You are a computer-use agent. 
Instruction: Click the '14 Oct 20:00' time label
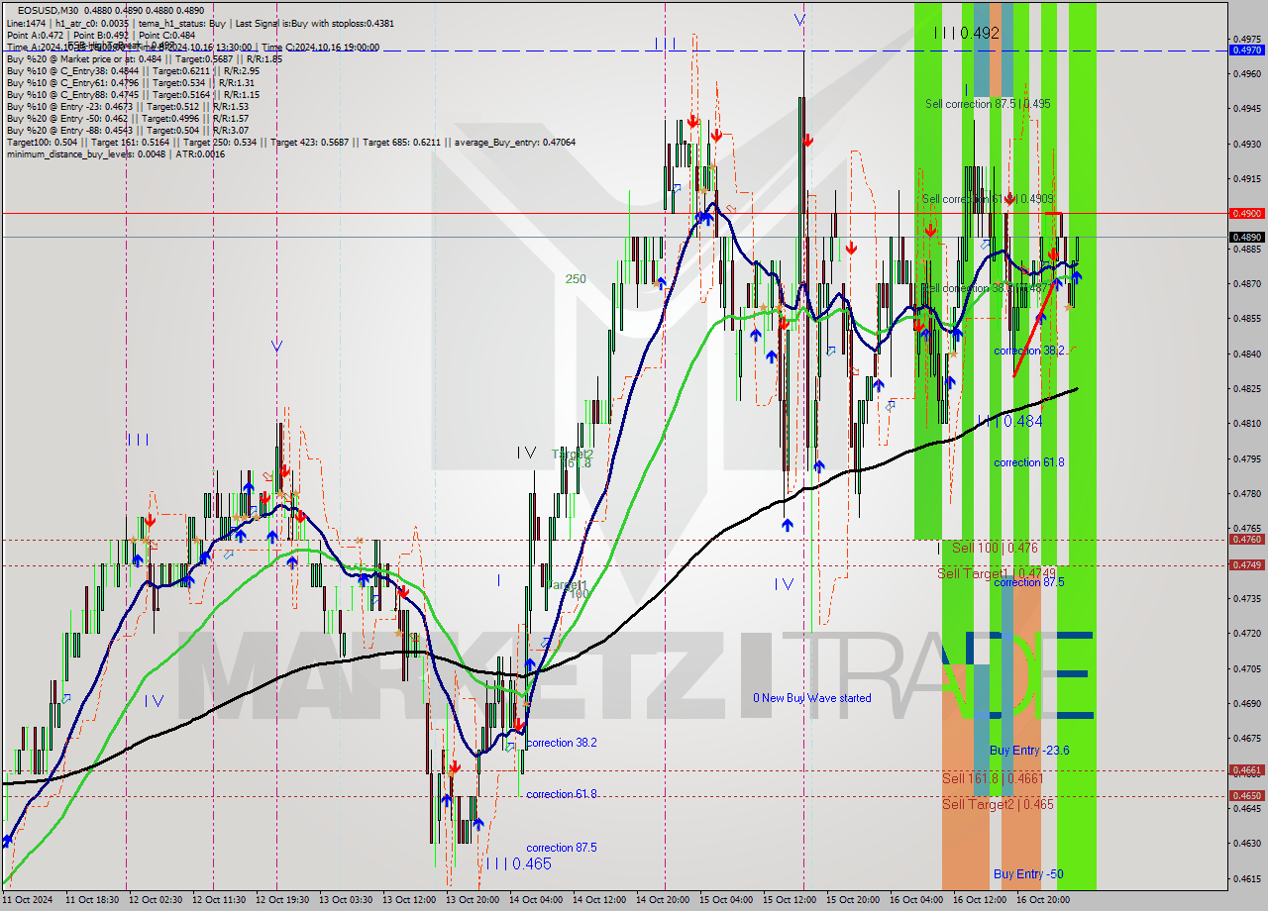tap(663, 900)
